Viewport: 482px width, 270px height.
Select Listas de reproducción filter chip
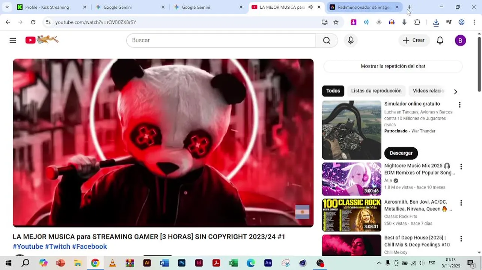[376, 91]
